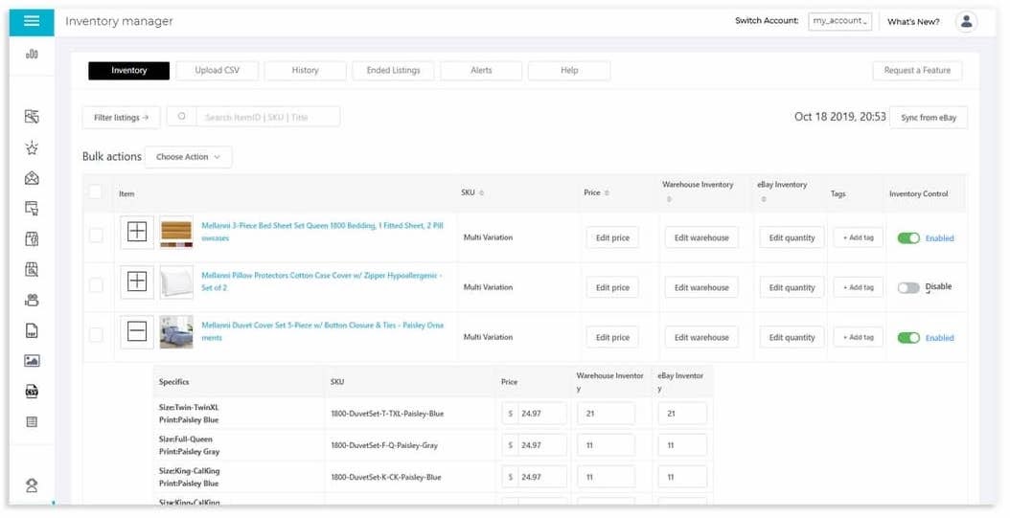Image resolution: width=1010 pixels, height=518 pixels.
Task: Open the hamburger menu in the sidebar
Action: pos(32,21)
